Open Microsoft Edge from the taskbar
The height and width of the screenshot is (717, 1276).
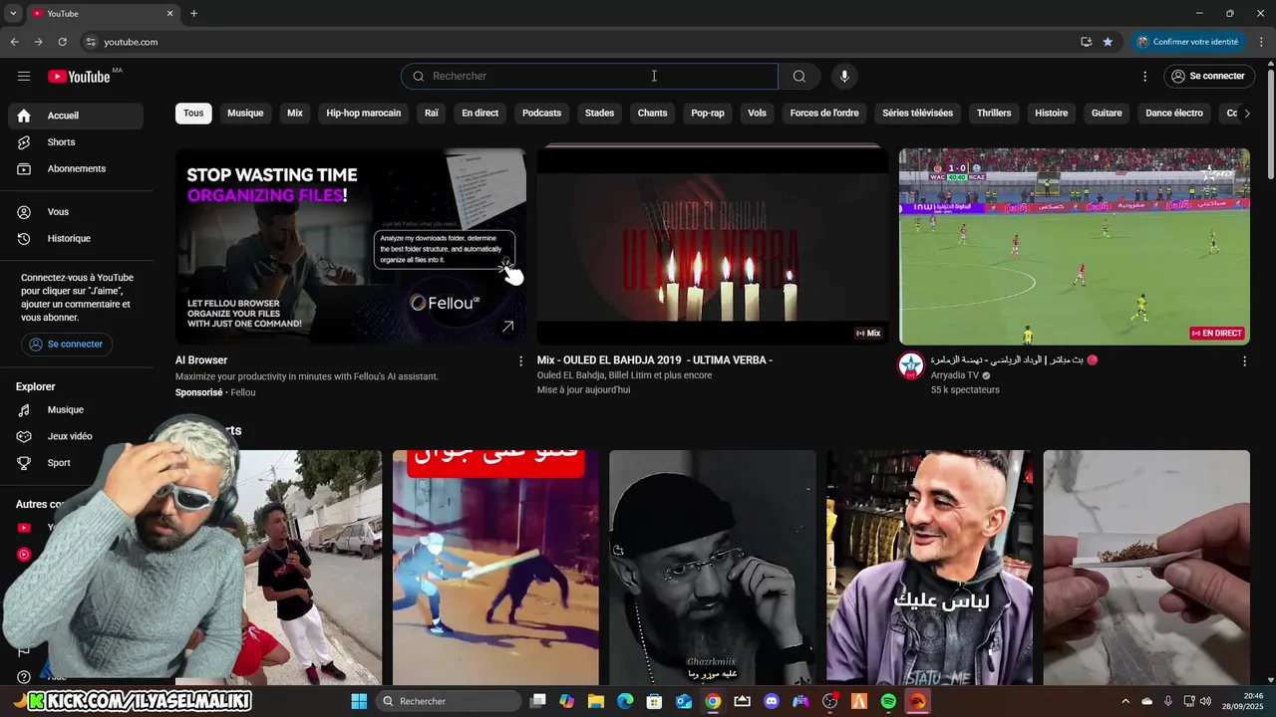(x=625, y=701)
